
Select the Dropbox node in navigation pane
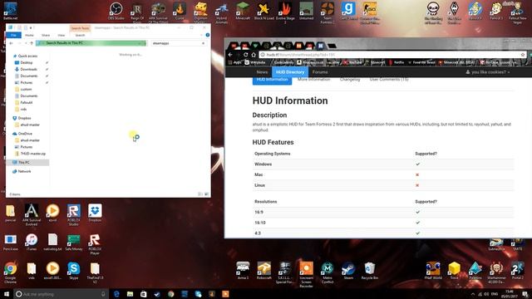click(24, 118)
